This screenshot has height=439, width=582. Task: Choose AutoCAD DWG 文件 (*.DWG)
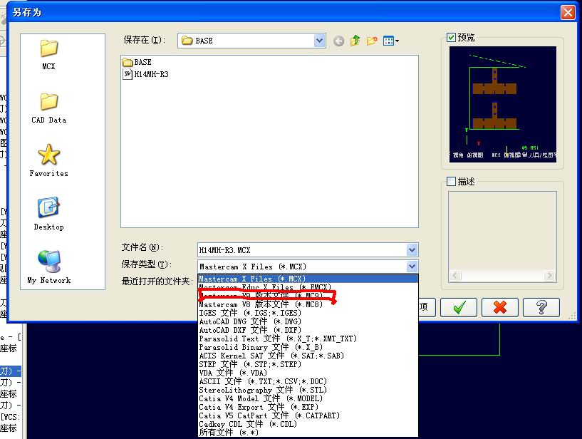tap(308, 321)
